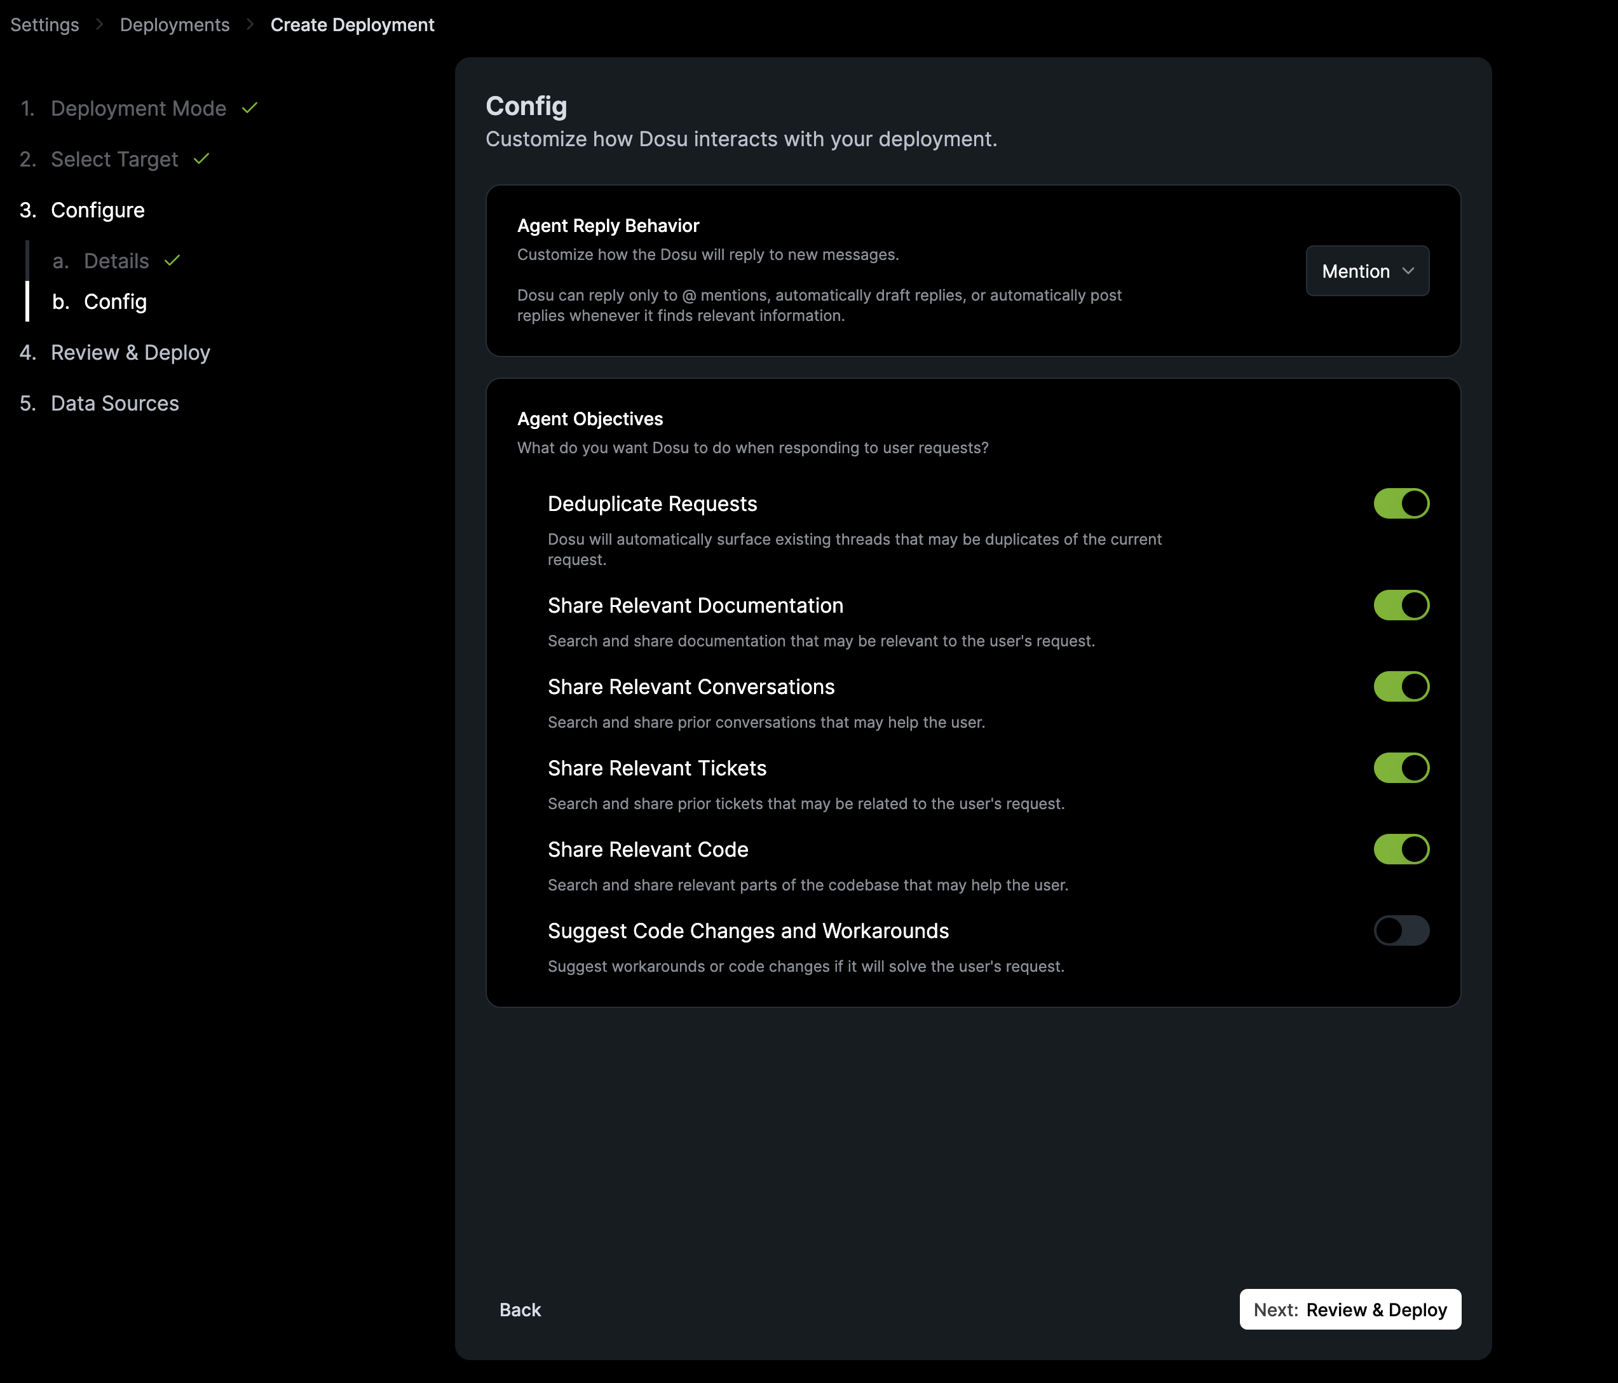Navigate to Deployments breadcrumb link

click(x=174, y=25)
